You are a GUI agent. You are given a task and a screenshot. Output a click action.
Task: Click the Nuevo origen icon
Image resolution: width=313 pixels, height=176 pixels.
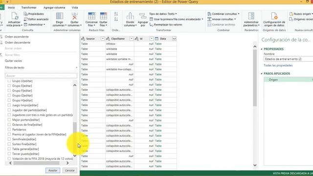(x=291, y=14)
